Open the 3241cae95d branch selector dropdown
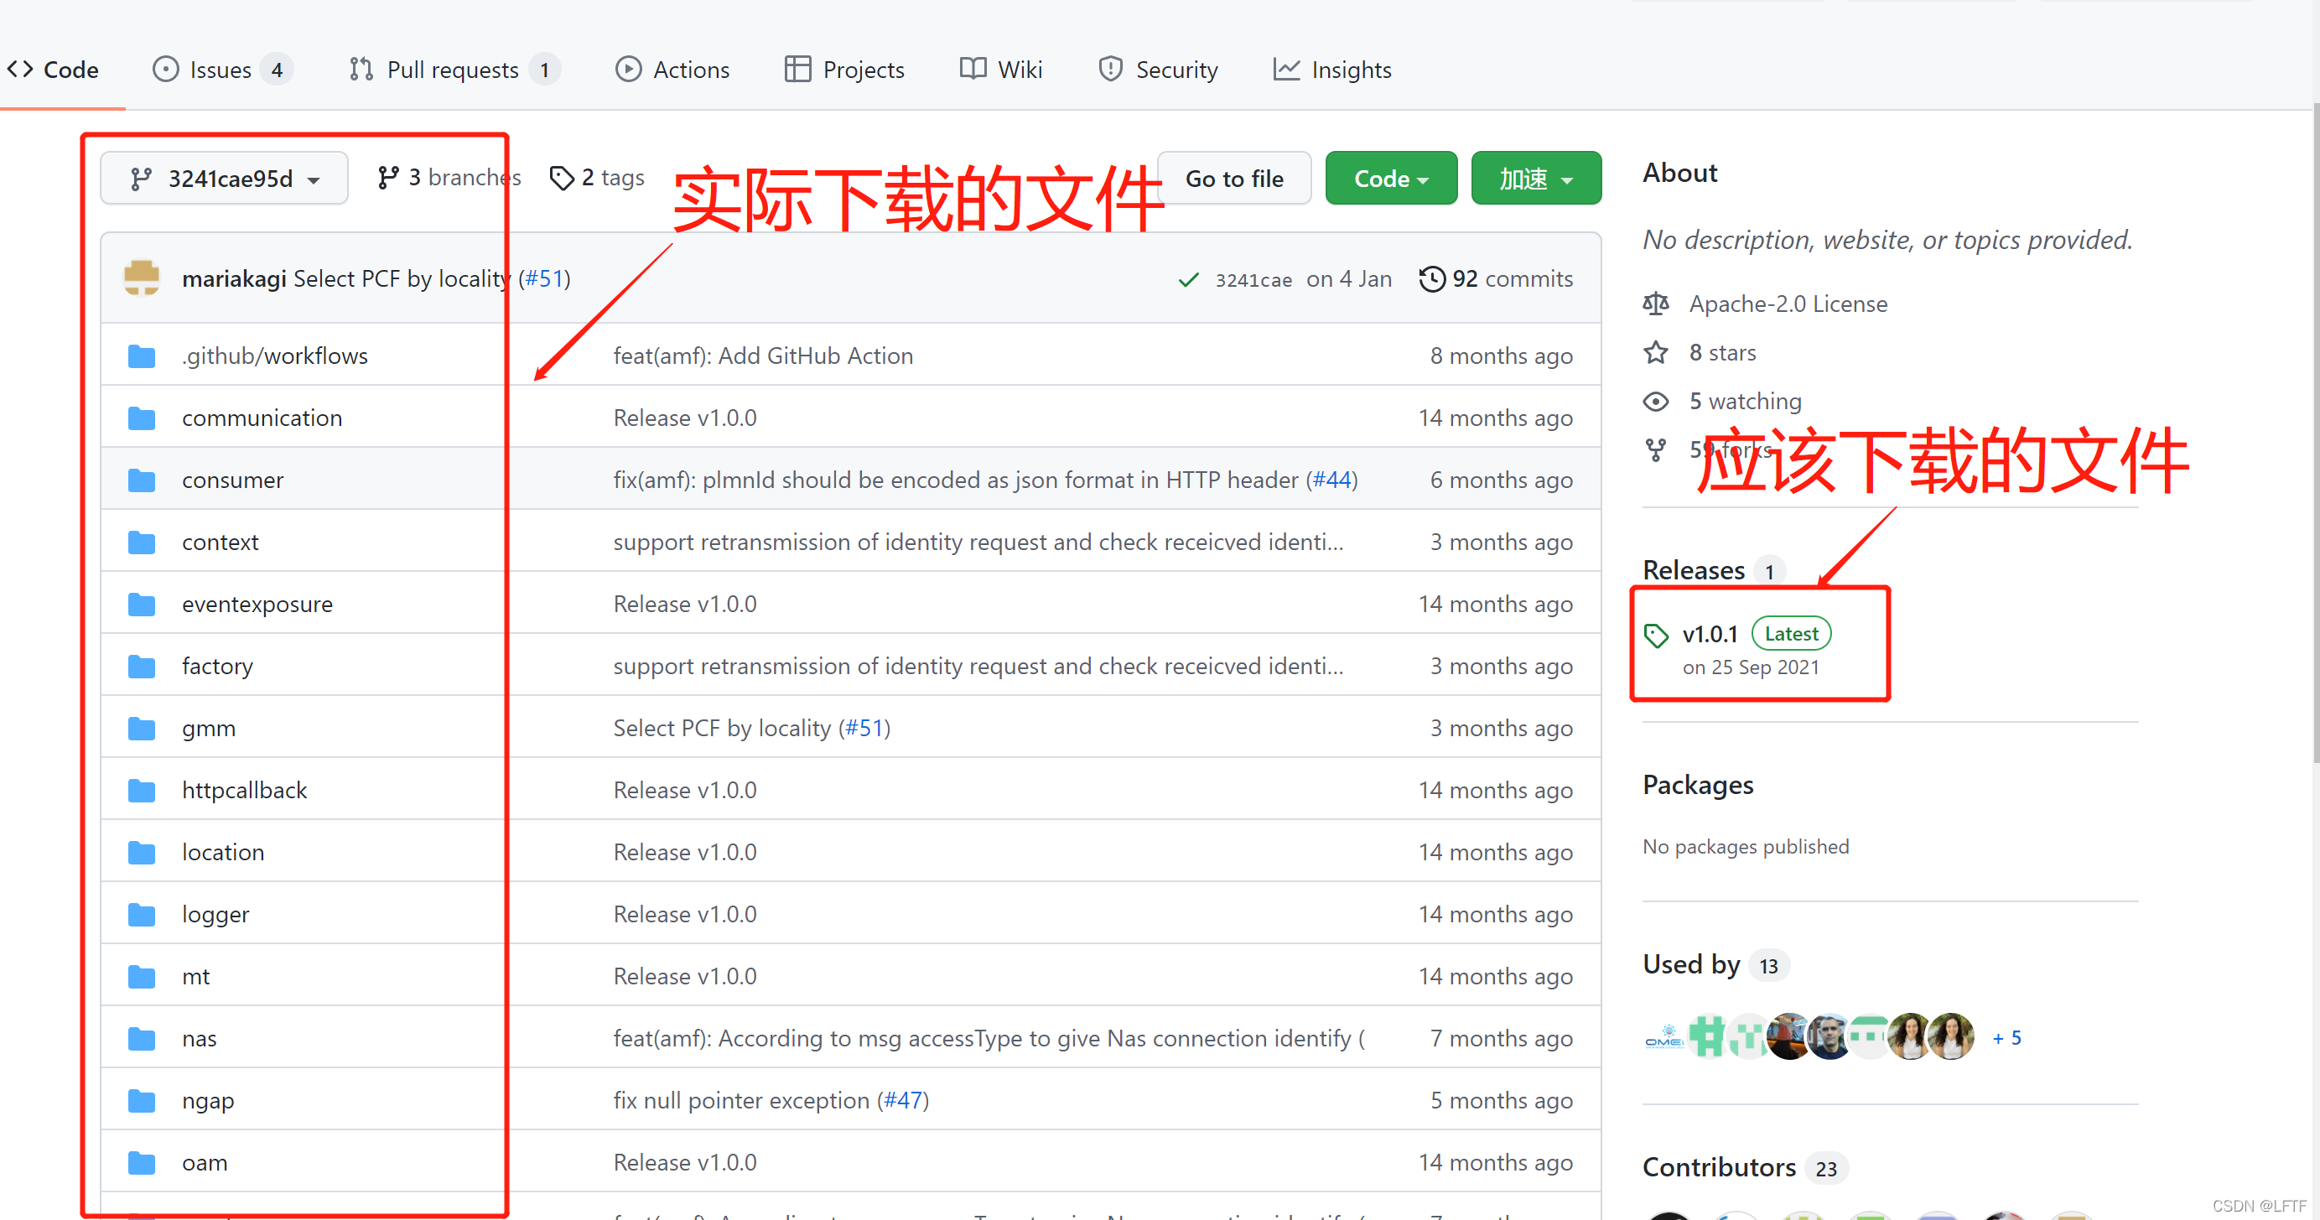This screenshot has height=1220, width=2320. [224, 179]
